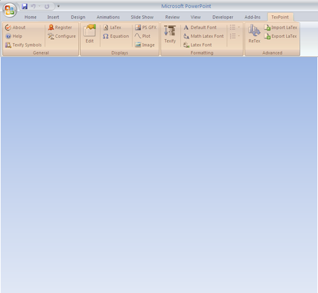This screenshot has height=293, width=318.
Task: Add a Plot display
Action: (142, 36)
